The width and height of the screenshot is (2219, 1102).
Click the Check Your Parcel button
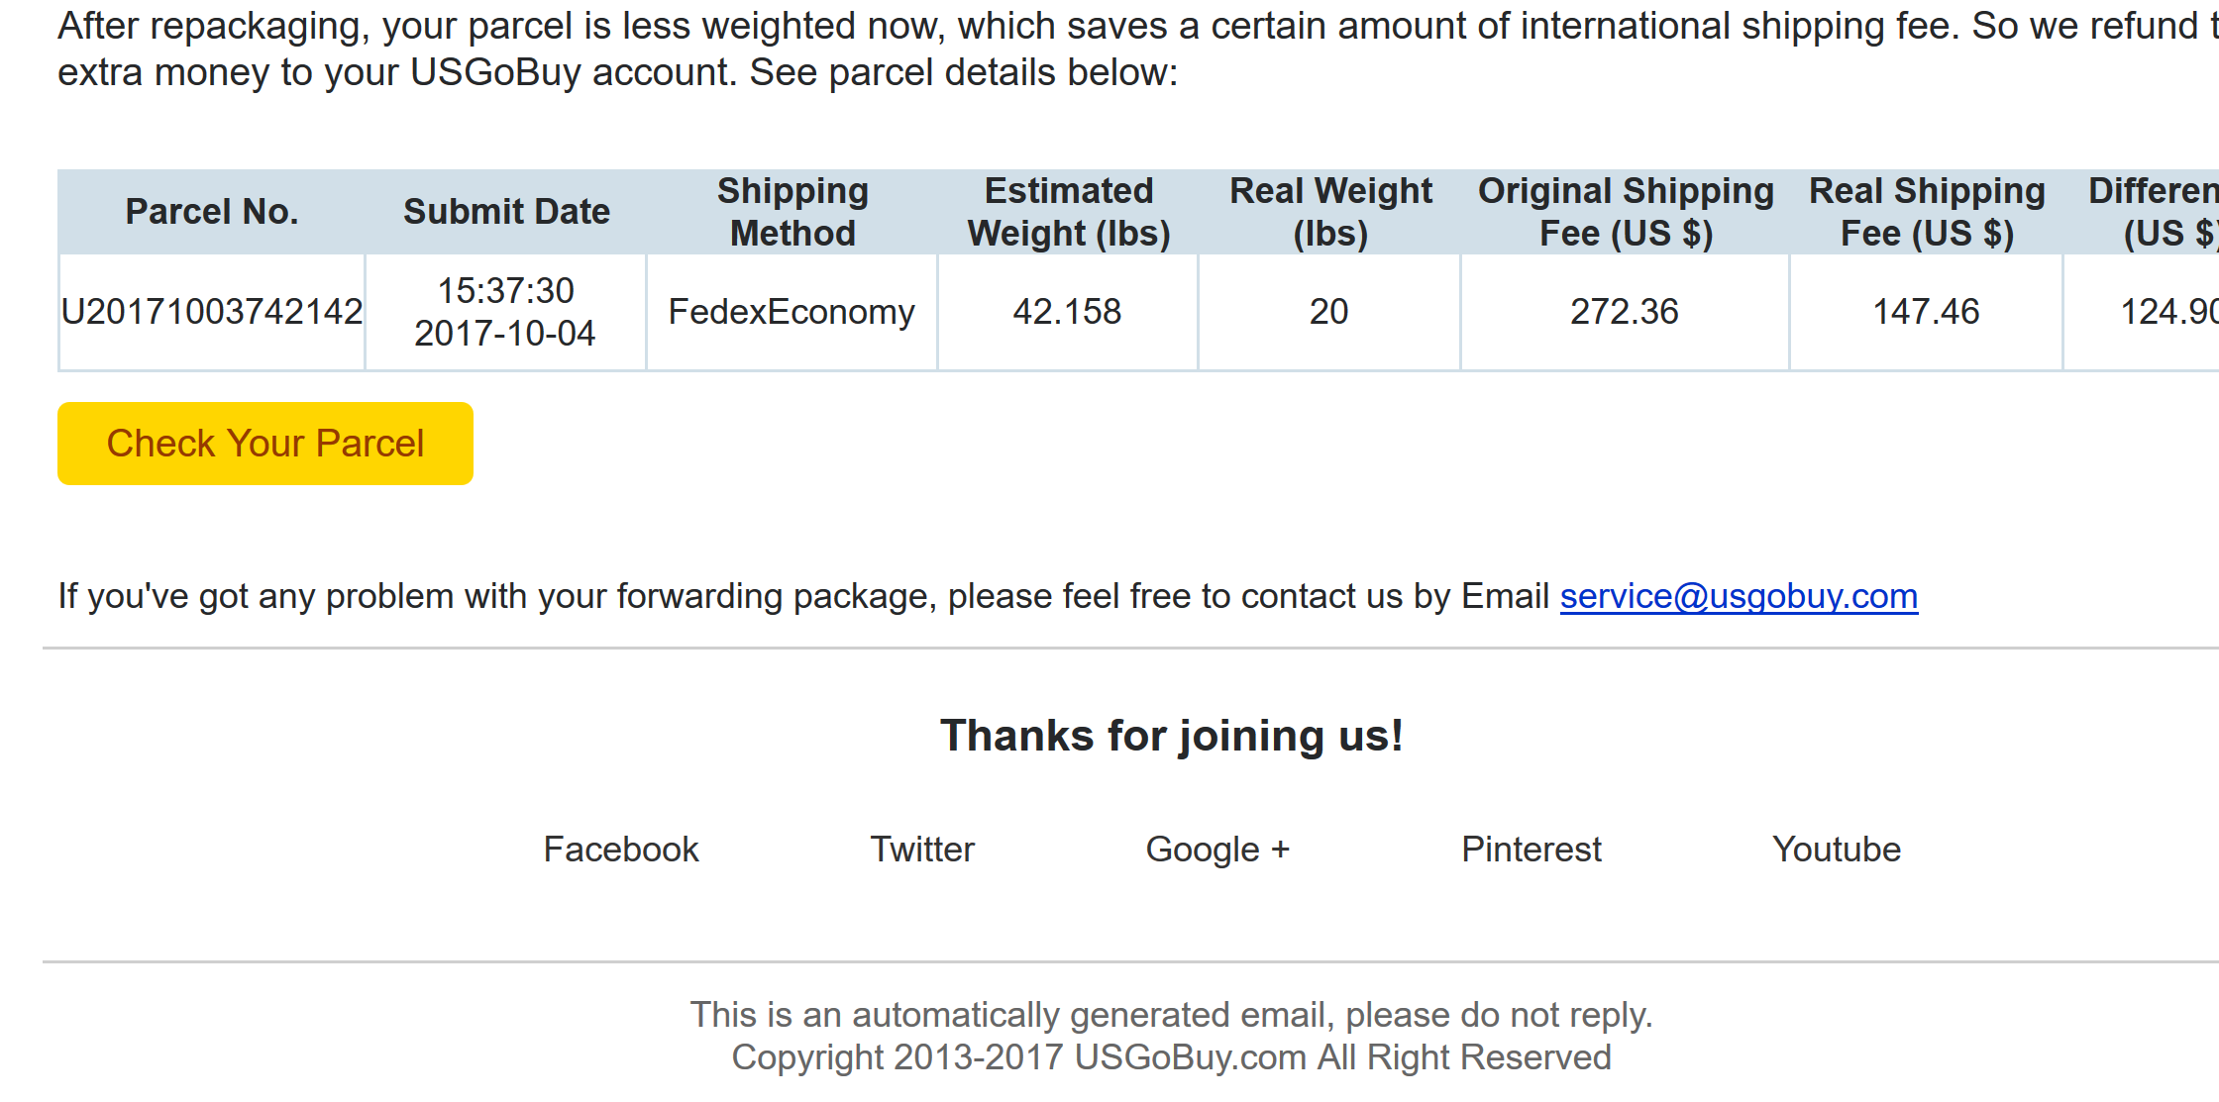(265, 444)
